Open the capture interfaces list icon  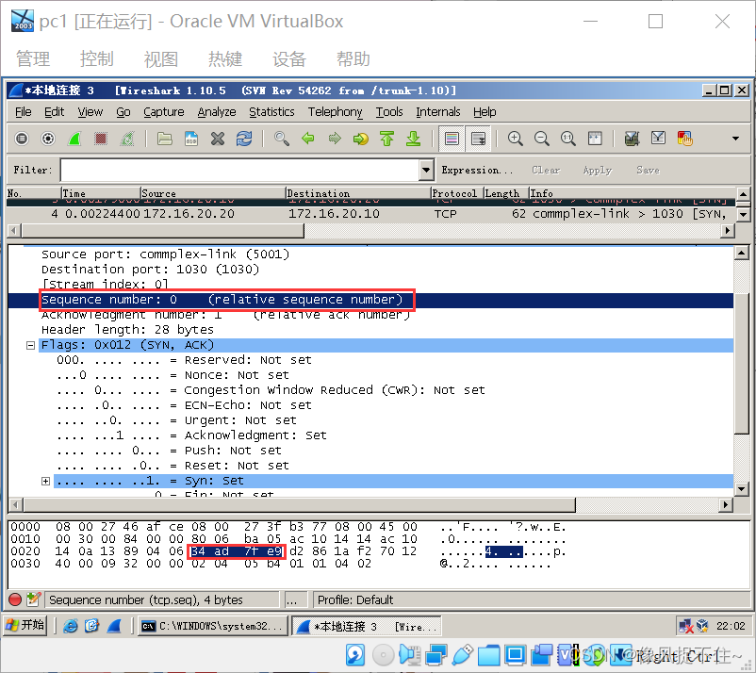point(22,139)
